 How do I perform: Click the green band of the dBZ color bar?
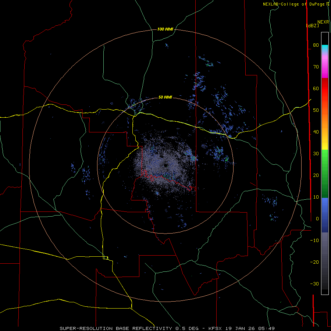pos(325,174)
